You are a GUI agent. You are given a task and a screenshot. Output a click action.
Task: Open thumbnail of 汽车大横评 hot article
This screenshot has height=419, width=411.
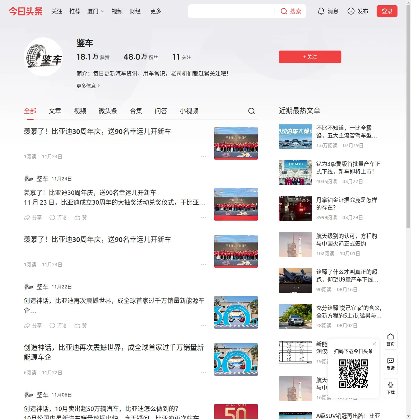[296, 136]
